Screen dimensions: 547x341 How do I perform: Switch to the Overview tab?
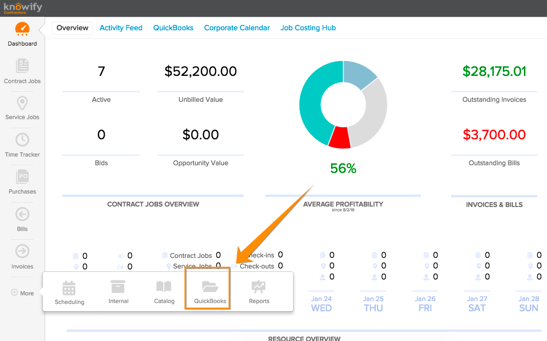(x=72, y=28)
